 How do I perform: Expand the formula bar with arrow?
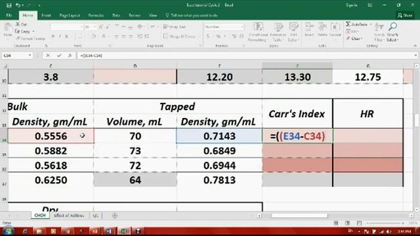(415, 55)
